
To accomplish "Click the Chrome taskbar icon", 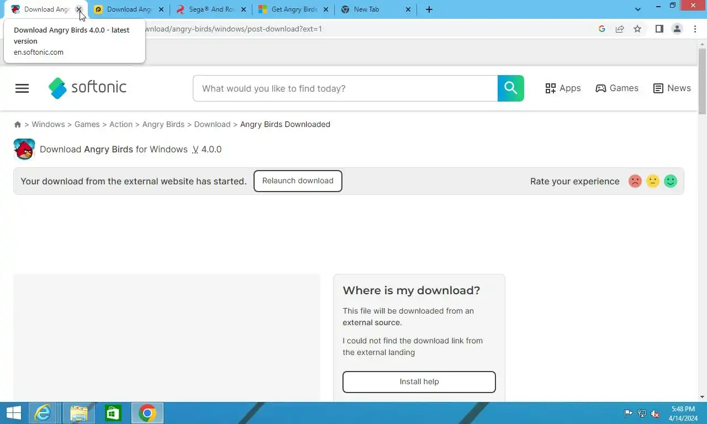I will pyautogui.click(x=147, y=413).
